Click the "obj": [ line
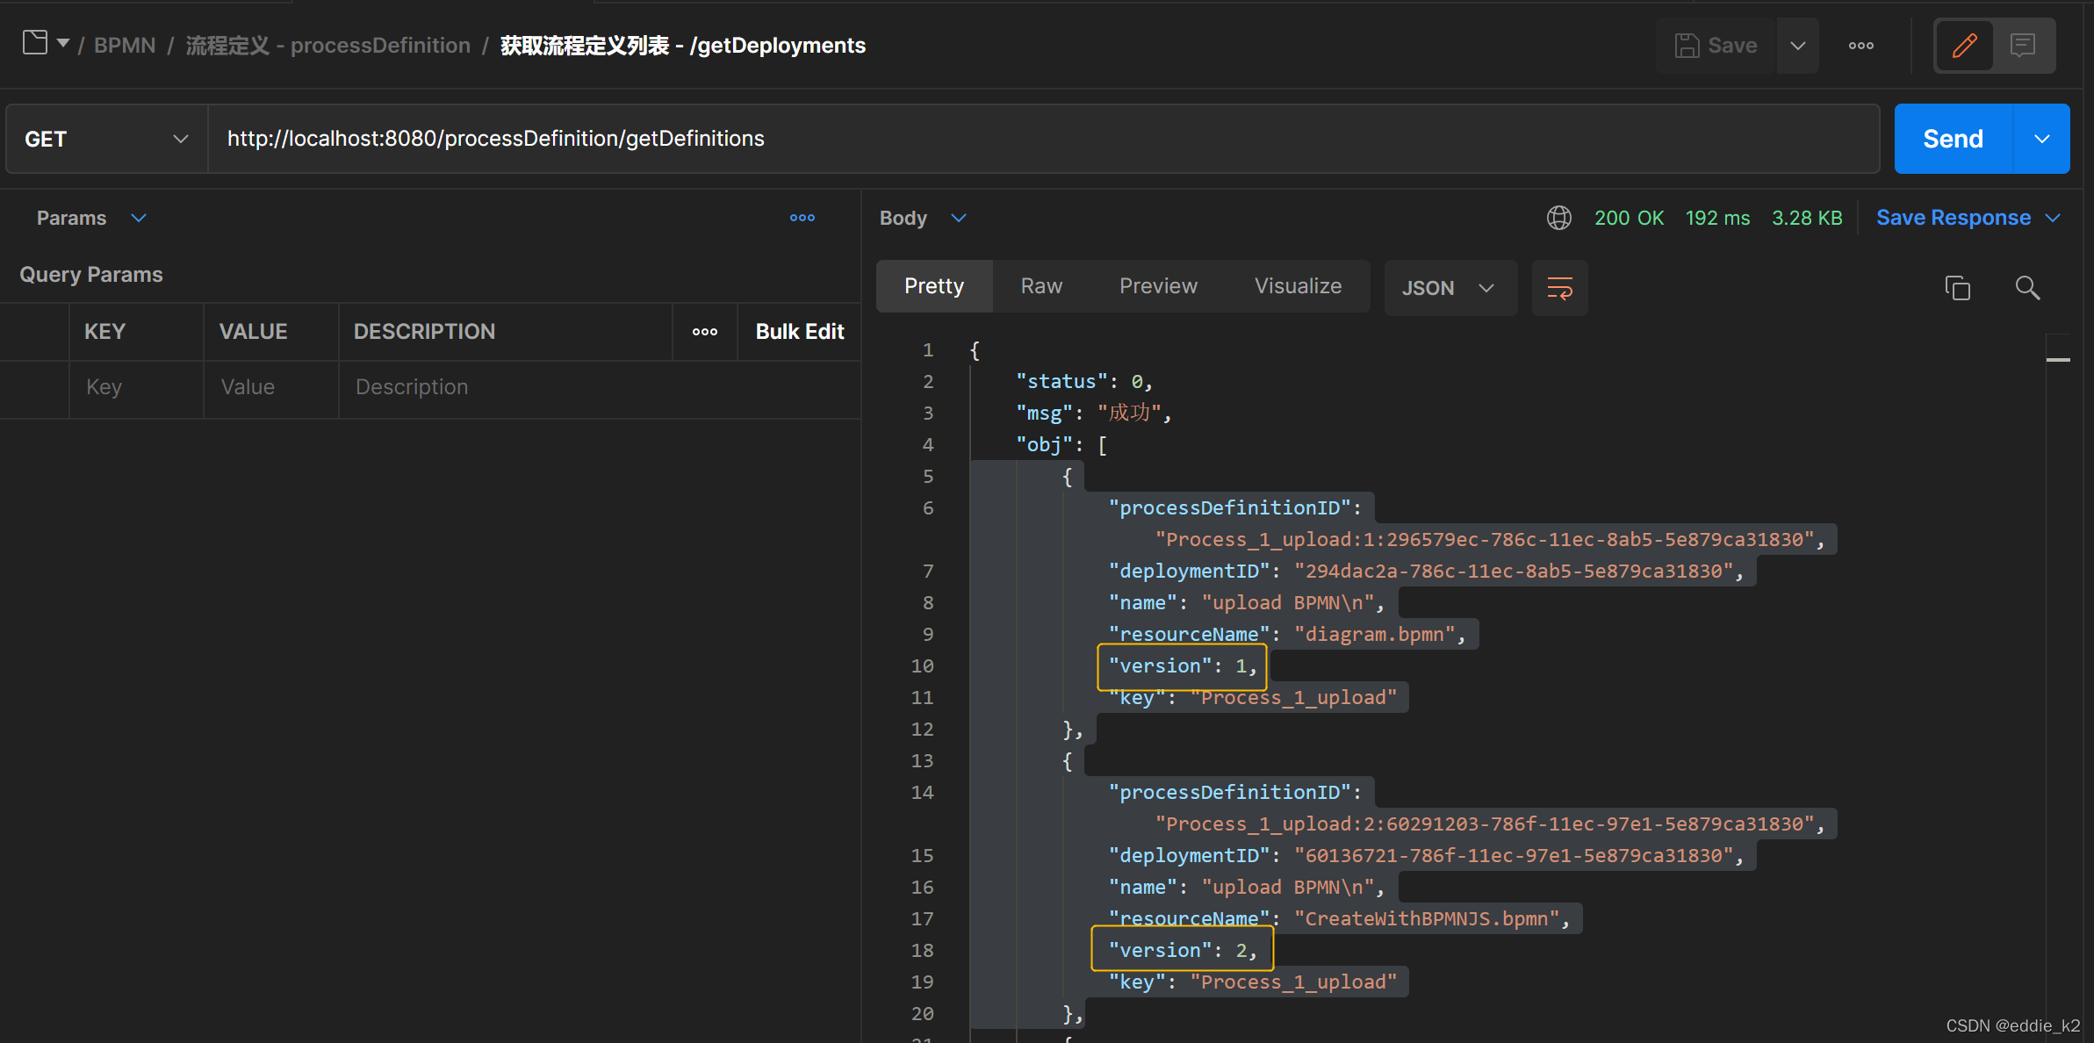This screenshot has width=2094, height=1043. point(1061,445)
